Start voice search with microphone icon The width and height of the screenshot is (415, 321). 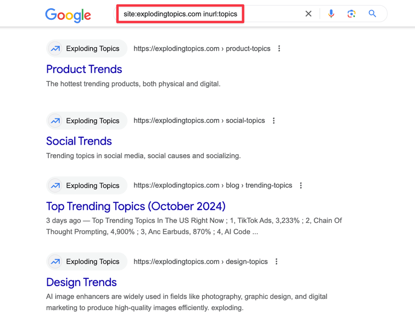click(331, 14)
